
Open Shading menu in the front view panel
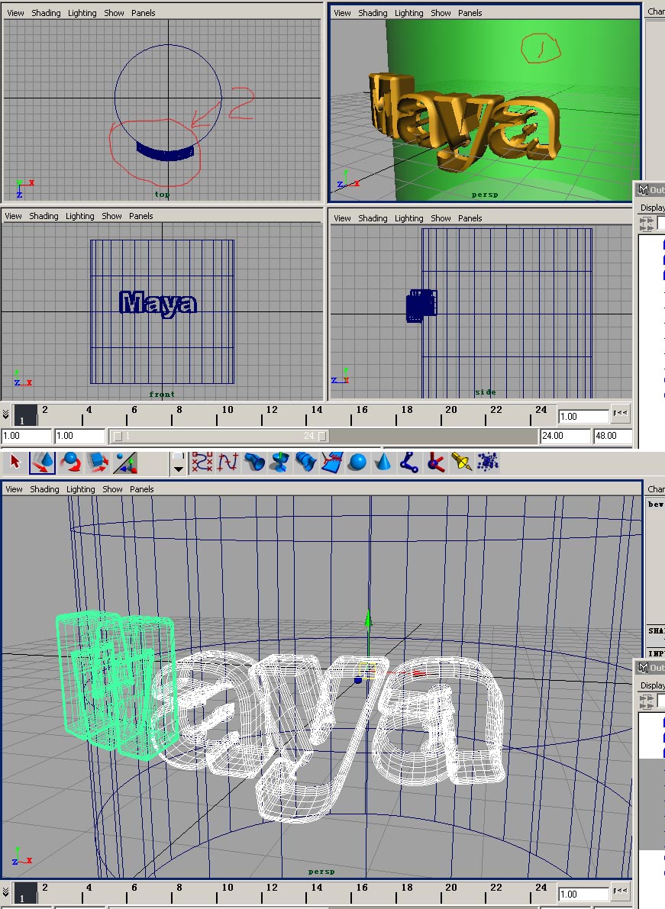(x=44, y=216)
